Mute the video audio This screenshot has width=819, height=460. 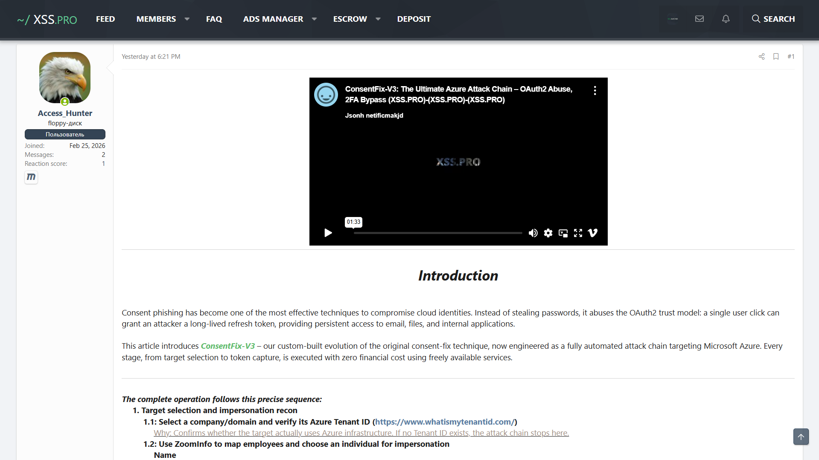(x=533, y=233)
